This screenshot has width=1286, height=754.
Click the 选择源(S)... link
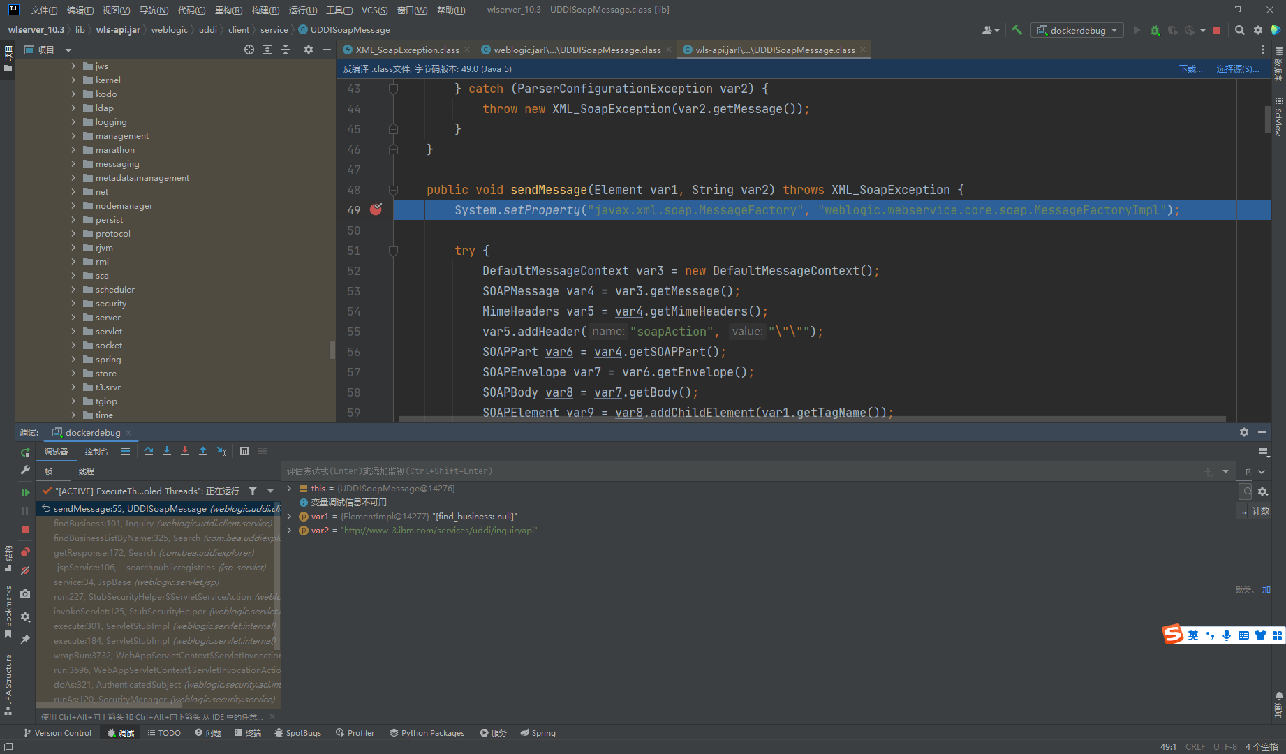(x=1238, y=68)
